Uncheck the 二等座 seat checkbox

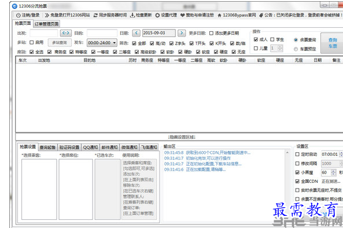click(115, 52)
